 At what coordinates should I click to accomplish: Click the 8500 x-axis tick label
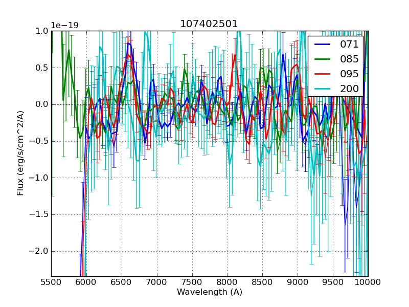pos(262,282)
